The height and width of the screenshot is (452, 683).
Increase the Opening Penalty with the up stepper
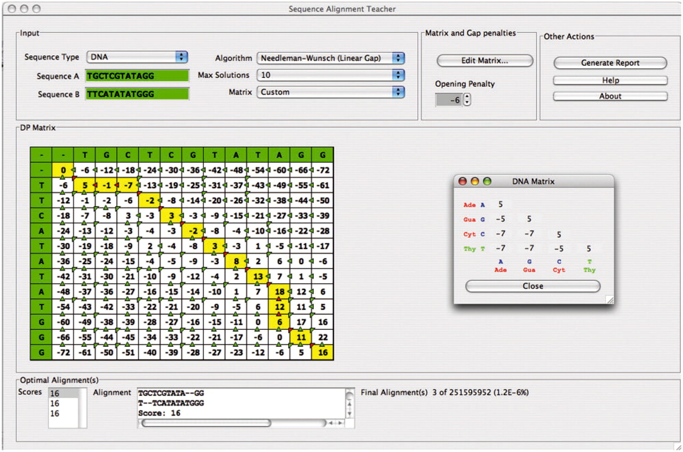coord(467,97)
